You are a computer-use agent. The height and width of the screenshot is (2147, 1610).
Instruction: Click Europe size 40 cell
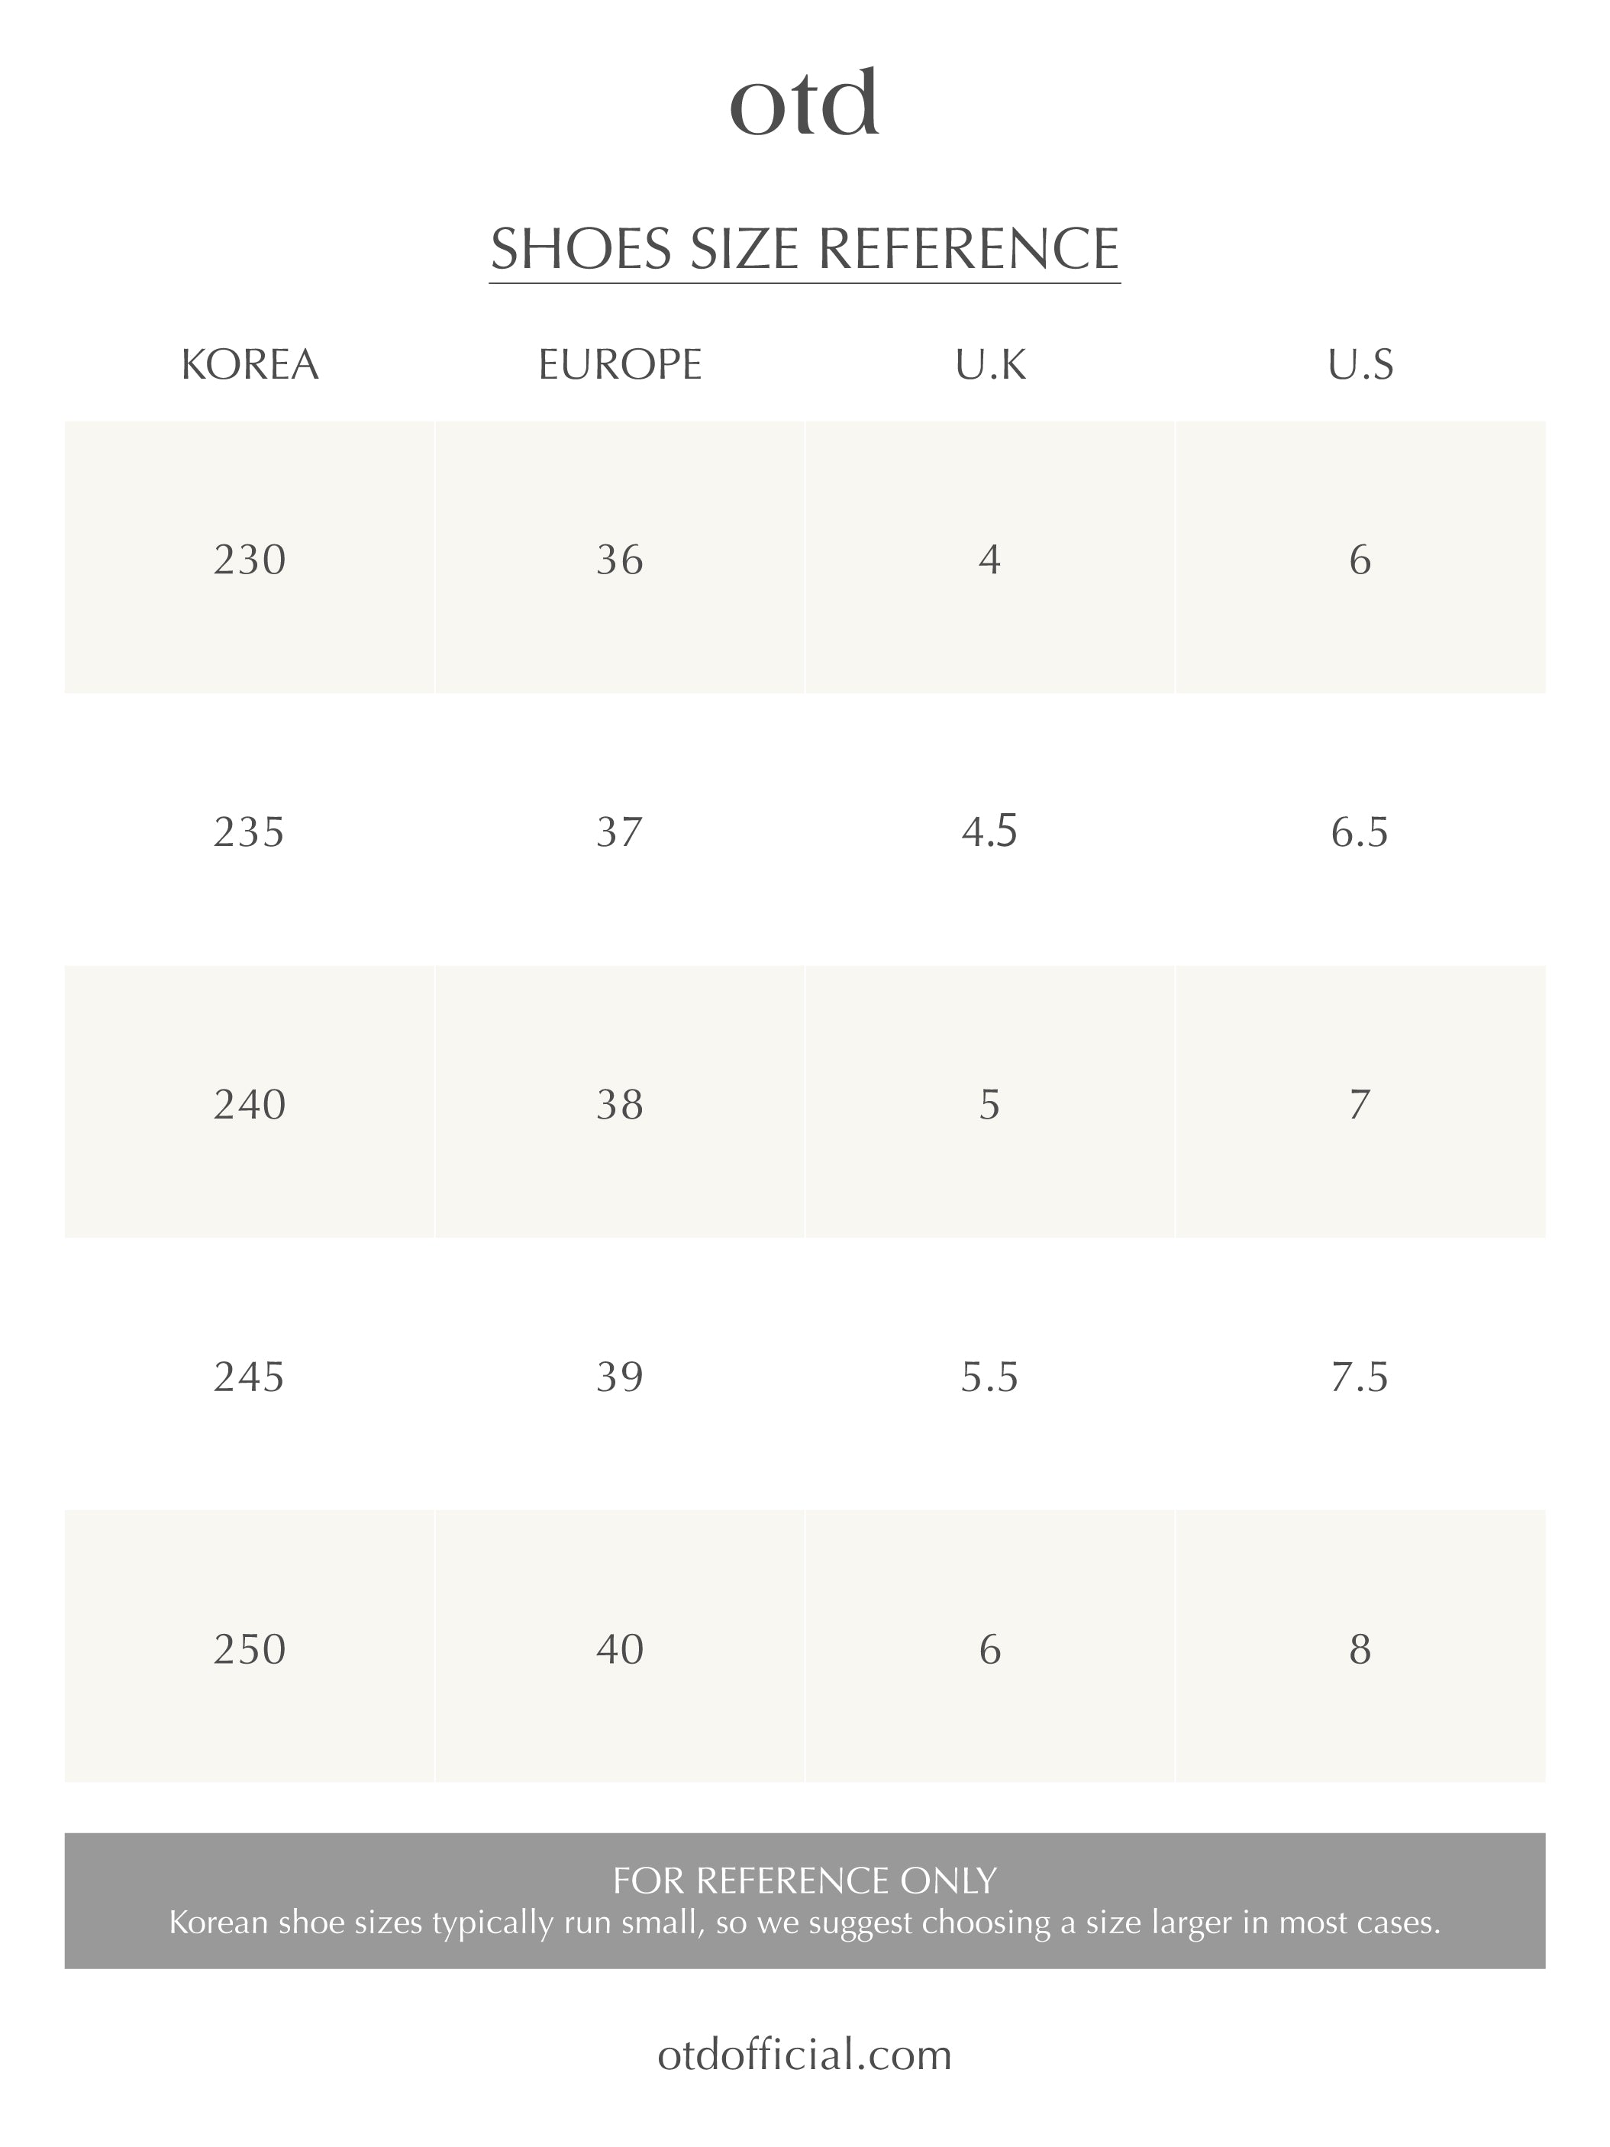coord(620,1650)
